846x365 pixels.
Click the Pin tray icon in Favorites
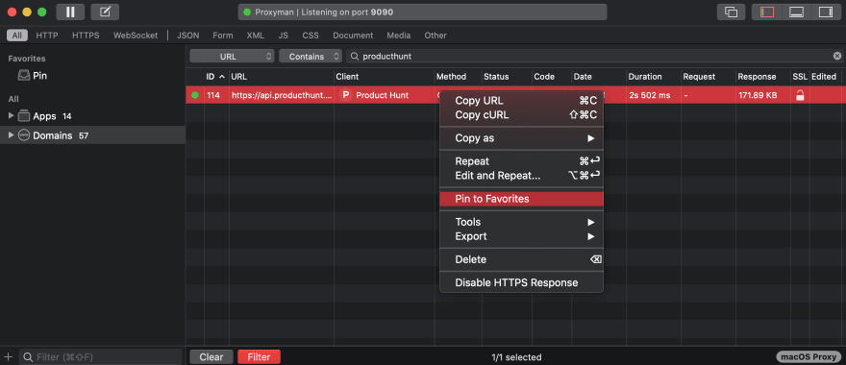pyautogui.click(x=24, y=76)
